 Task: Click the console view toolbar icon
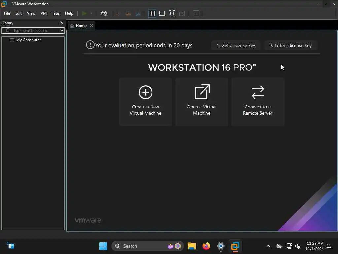[196, 13]
